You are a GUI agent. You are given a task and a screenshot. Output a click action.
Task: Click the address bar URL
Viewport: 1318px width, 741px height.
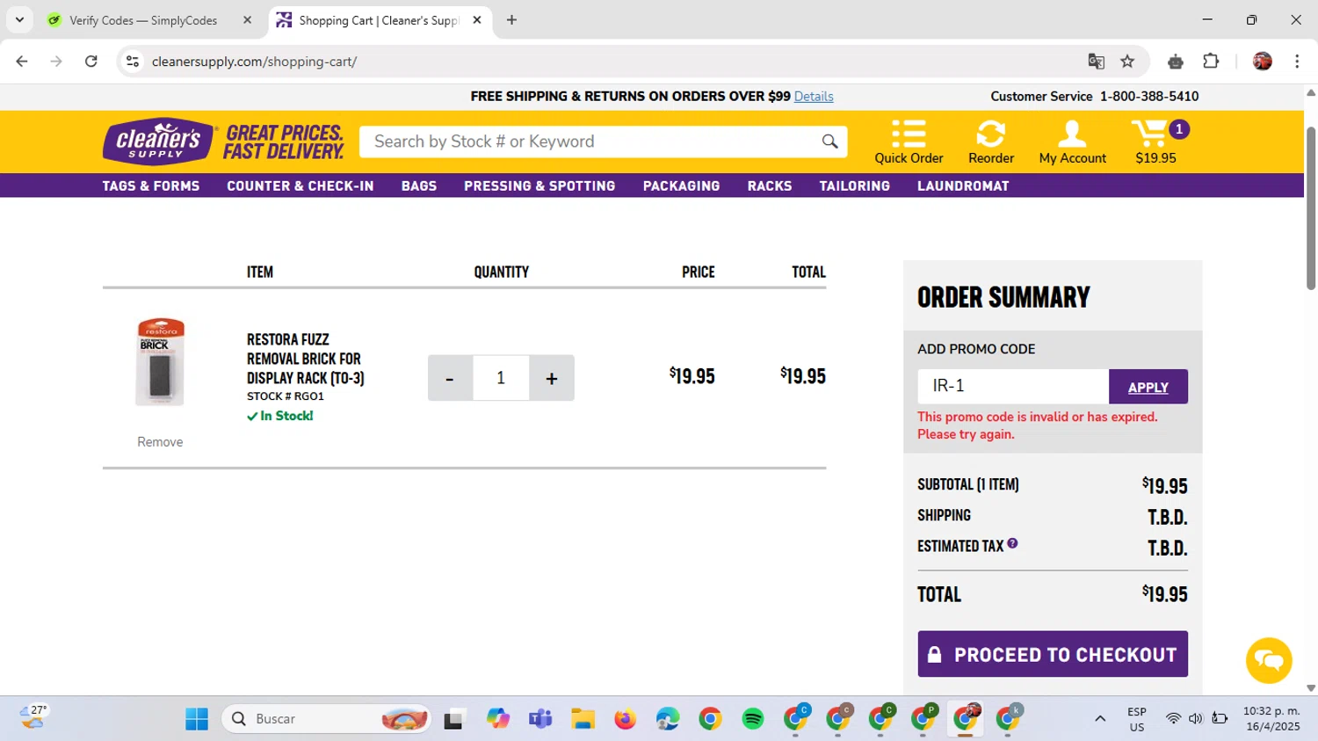click(254, 62)
